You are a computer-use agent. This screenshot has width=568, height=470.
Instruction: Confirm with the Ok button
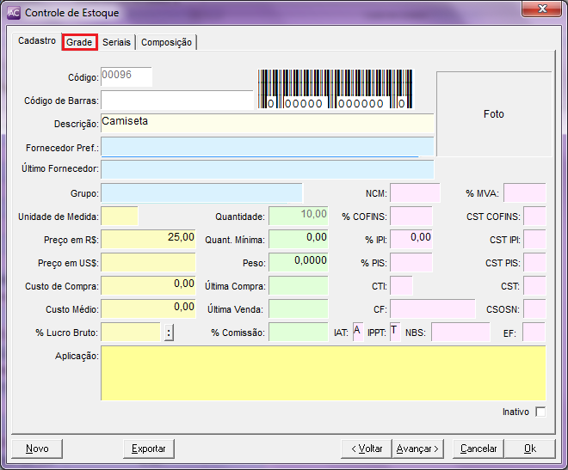[529, 449]
